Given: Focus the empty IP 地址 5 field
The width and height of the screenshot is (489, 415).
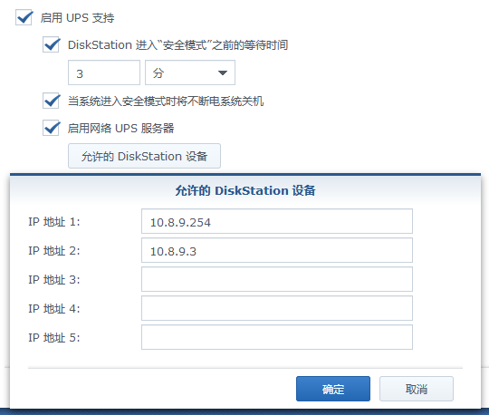Looking at the screenshot, I should click(277, 337).
